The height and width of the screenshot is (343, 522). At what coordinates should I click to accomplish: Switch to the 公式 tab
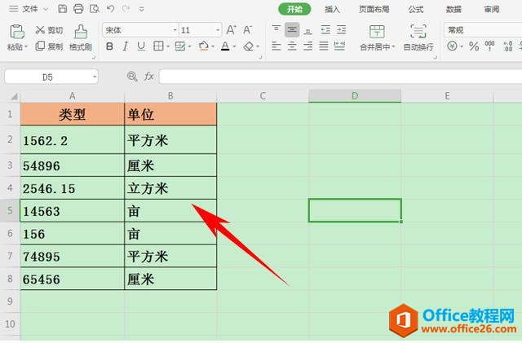click(x=416, y=9)
